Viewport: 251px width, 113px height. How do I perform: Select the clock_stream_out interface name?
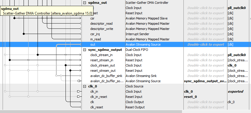tap(102, 65)
